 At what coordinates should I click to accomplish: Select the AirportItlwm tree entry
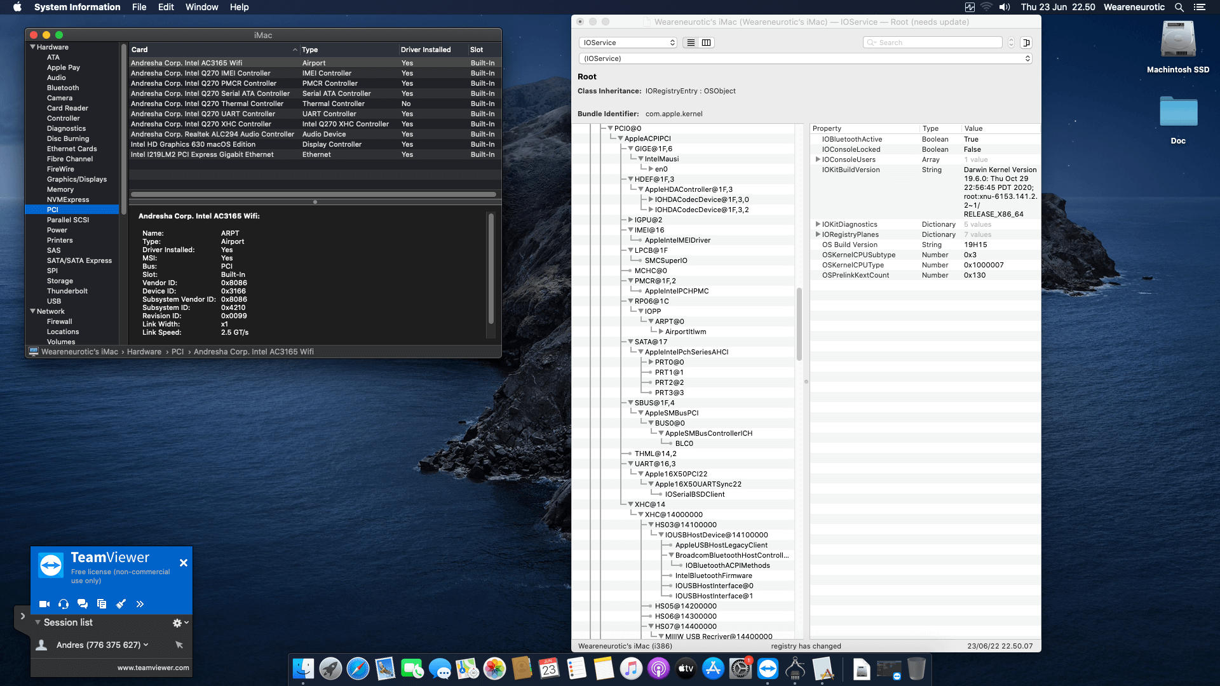[686, 332]
